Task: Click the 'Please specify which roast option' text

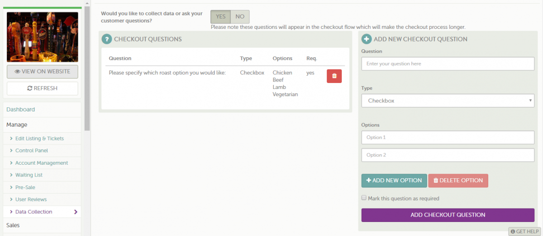Action: (167, 73)
